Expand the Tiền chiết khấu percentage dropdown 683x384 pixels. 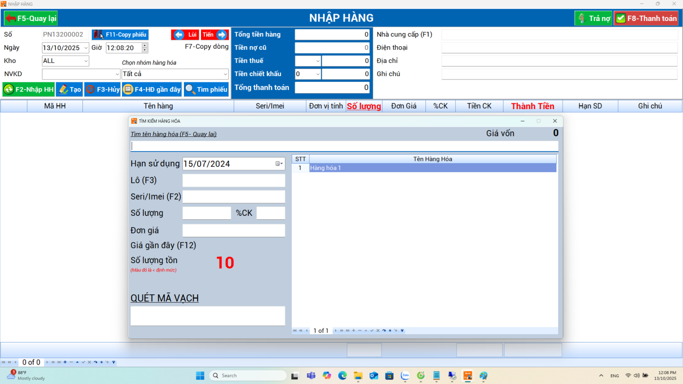click(318, 74)
